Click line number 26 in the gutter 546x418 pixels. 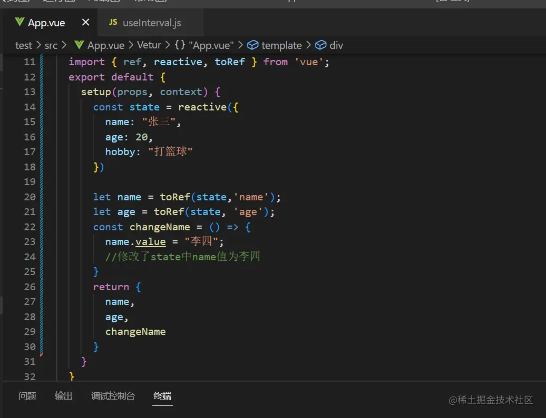30,287
